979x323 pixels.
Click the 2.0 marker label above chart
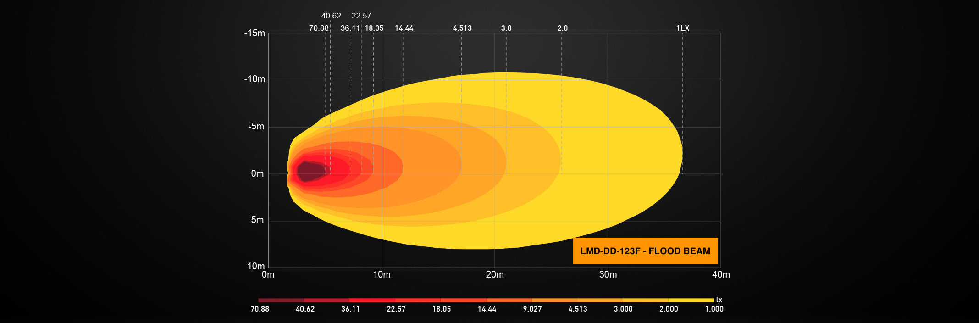coord(562,28)
